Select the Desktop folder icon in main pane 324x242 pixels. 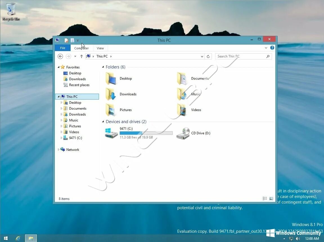coord(111,79)
